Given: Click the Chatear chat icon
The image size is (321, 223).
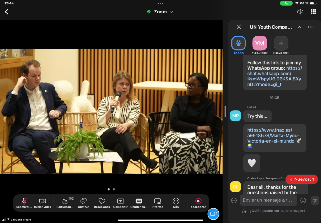Looking at the screenshot, I should [x=83, y=203].
